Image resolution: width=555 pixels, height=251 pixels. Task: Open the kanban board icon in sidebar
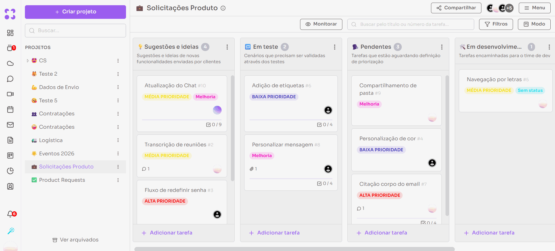(10, 156)
